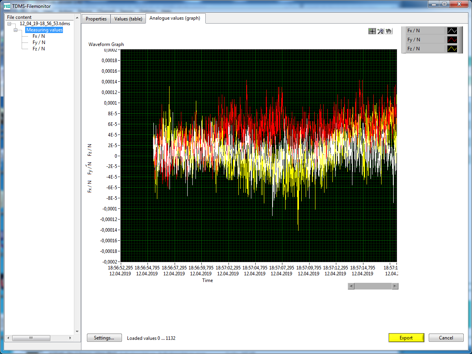Click the Cancel button

tap(446, 337)
